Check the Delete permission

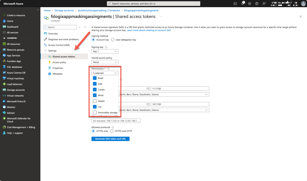[x=95, y=101]
